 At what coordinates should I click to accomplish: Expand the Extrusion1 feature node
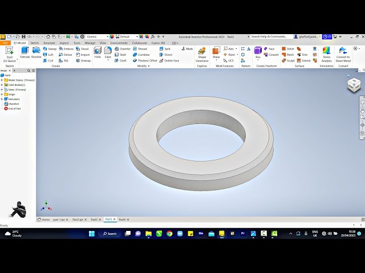(x=2, y=99)
